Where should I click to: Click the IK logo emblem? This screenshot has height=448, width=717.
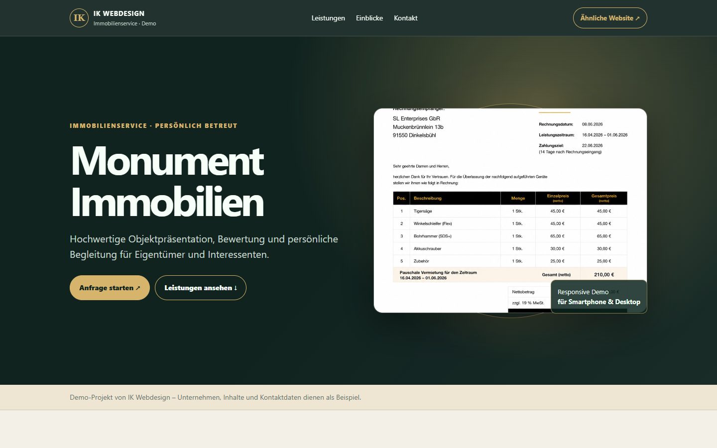coord(79,18)
